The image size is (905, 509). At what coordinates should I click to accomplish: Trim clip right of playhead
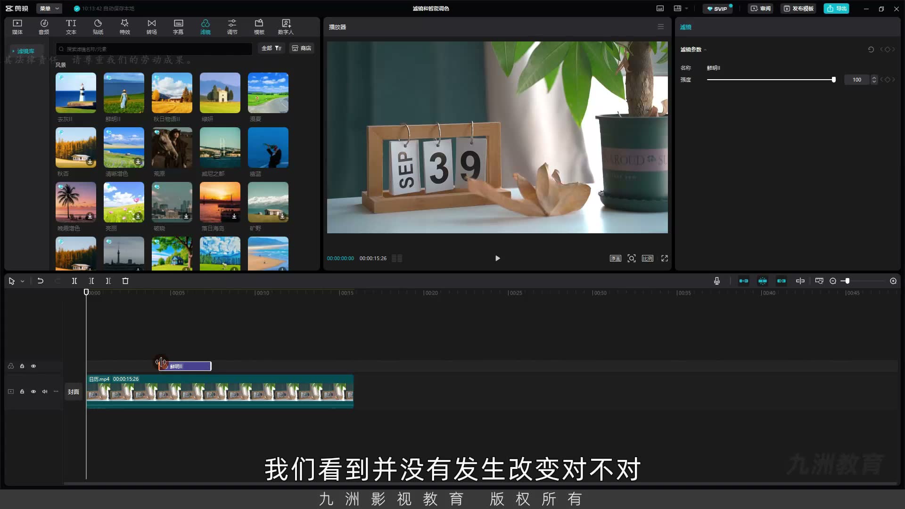(x=108, y=281)
